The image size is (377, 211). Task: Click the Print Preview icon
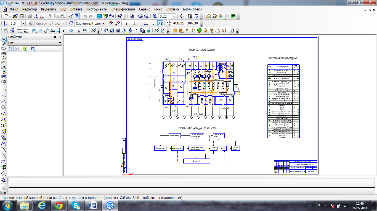[35, 16]
